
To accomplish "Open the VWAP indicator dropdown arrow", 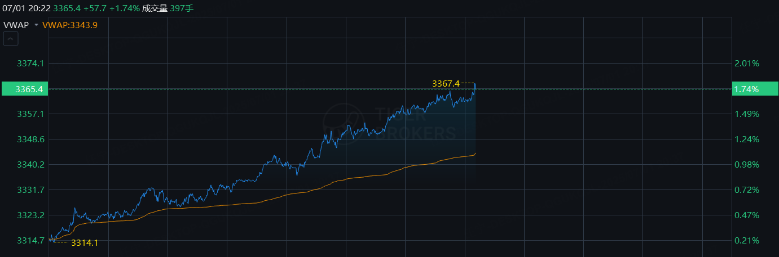I will pos(36,25).
